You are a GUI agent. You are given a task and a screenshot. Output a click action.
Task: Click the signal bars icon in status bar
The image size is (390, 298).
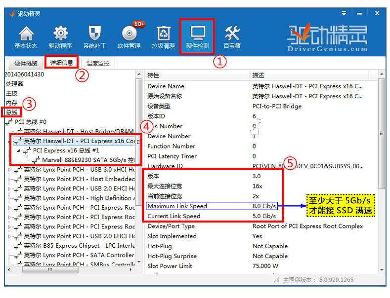277,280
